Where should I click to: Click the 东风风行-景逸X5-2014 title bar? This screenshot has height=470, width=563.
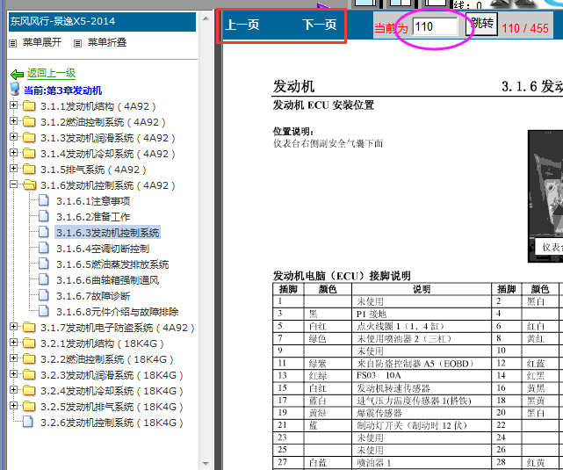coord(103,22)
